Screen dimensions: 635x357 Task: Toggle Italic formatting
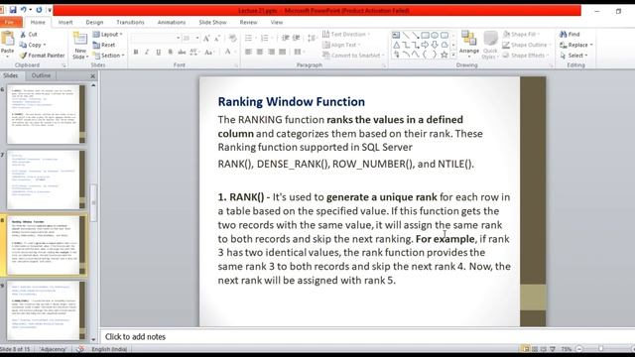[147, 52]
